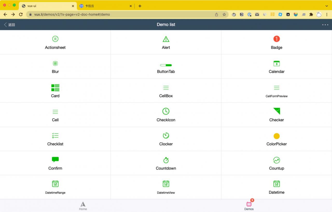Image resolution: width=332 pixels, height=212 pixels.
Task: Open the Confirm speech bubble icon
Action: (x=55, y=160)
